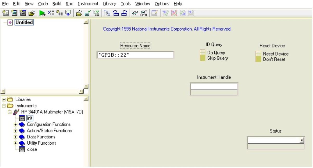313x168 pixels.
Task: Open the Instrument menu
Action: [x=88, y=4]
